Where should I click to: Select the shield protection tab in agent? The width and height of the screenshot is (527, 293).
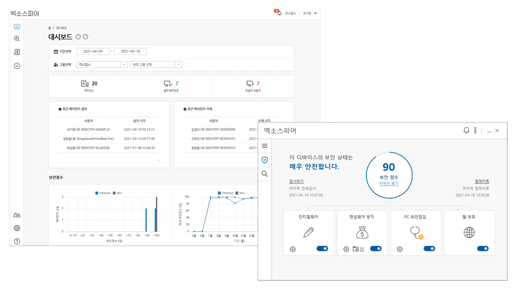pos(264,160)
